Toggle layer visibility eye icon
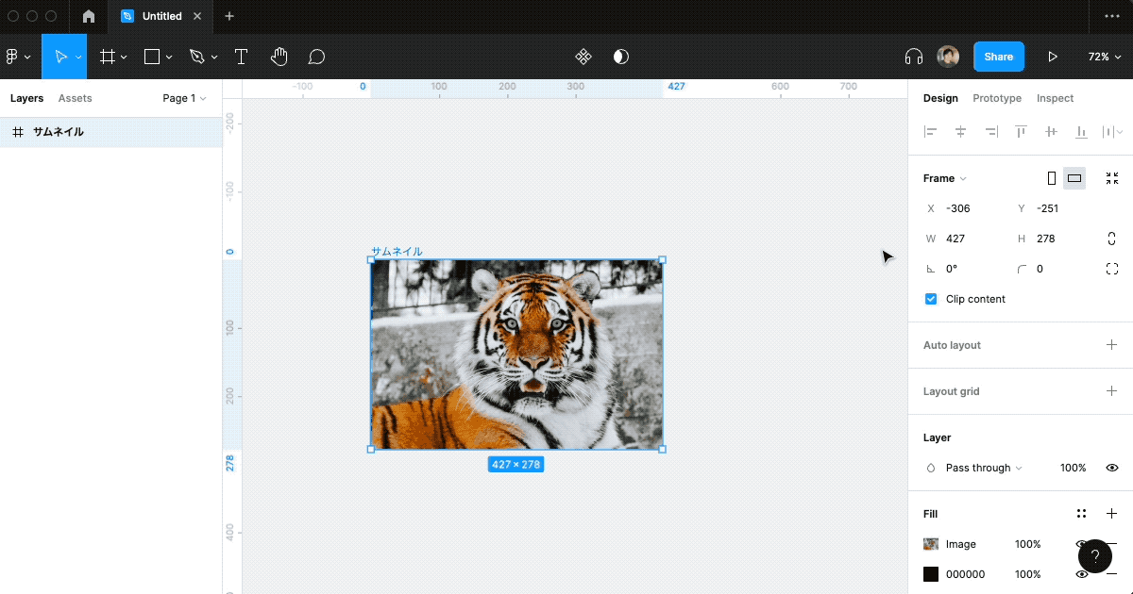This screenshot has height=594, width=1133. [1112, 468]
